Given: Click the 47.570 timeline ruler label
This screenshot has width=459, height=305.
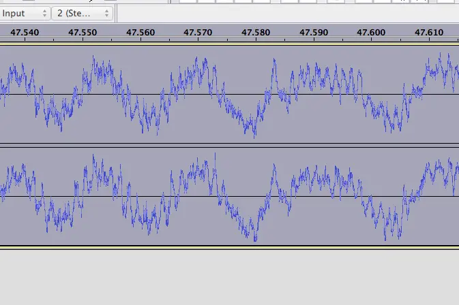Looking at the screenshot, I should (198, 32).
